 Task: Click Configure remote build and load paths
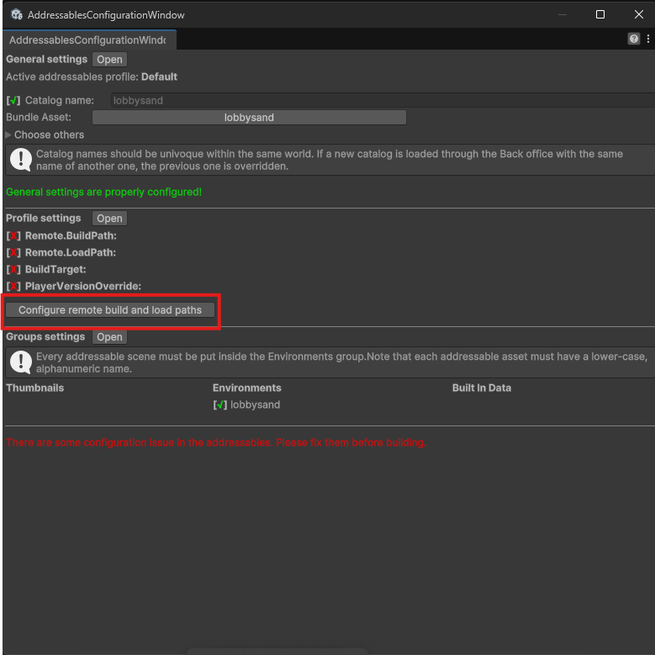110,310
